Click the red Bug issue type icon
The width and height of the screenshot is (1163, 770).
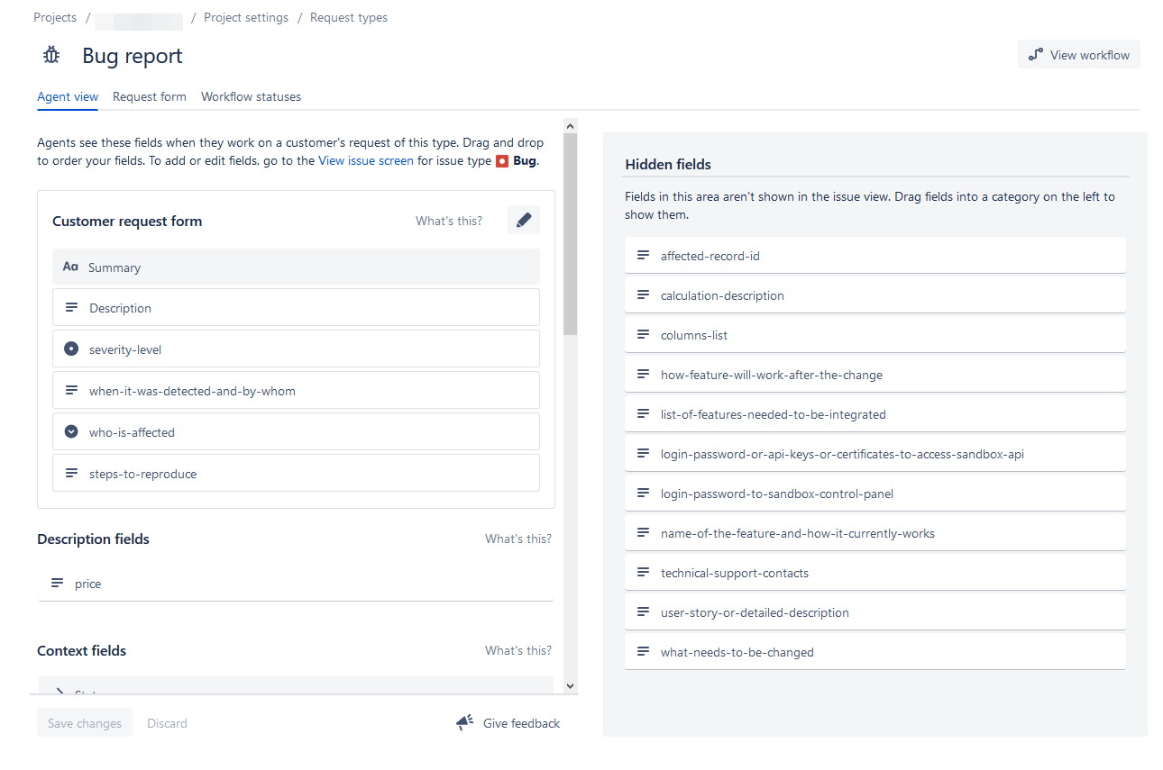(502, 161)
